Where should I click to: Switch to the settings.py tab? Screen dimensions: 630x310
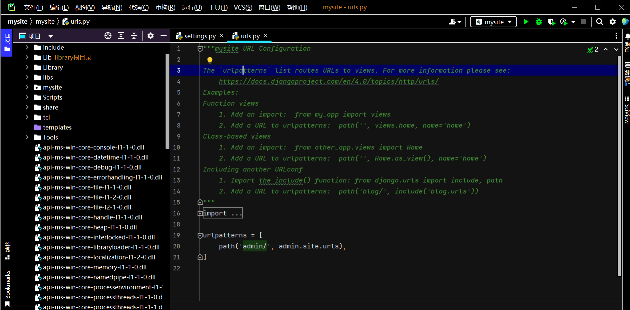[x=200, y=36]
